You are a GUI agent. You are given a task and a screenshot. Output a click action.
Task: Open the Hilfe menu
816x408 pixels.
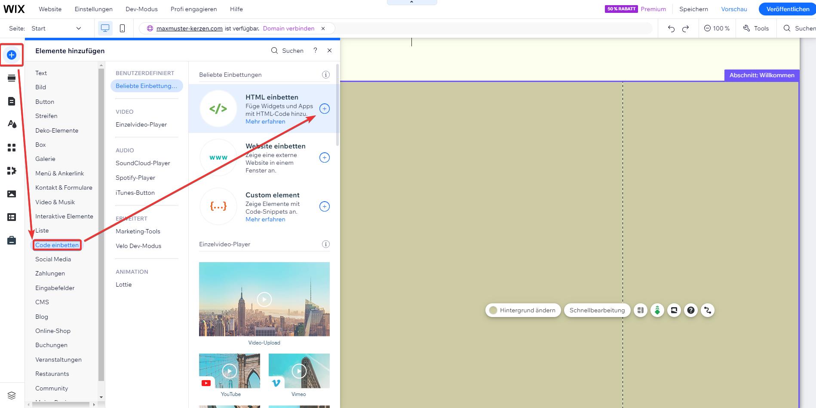click(x=236, y=9)
